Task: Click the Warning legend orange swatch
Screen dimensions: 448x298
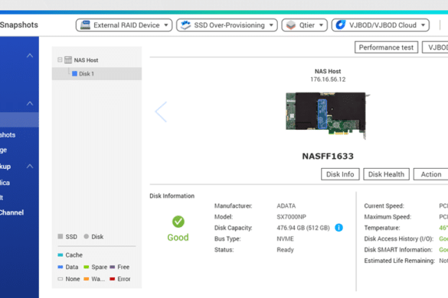Action: [x=87, y=279]
